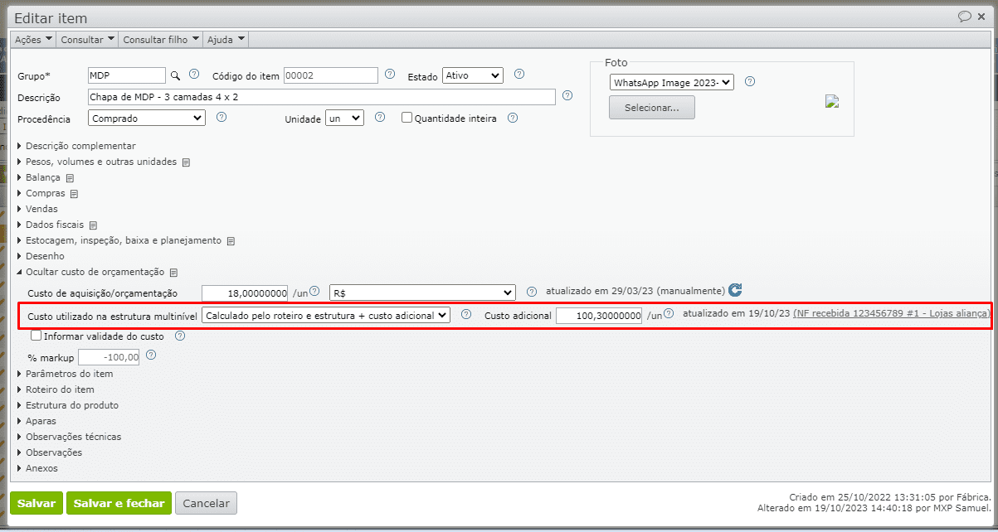Click the note icon beside Compras
The height and width of the screenshot is (532, 998).
(x=74, y=194)
